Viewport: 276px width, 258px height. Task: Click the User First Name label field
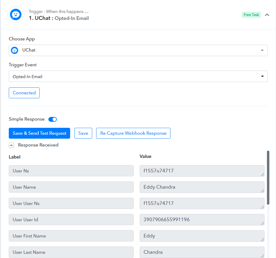point(71,236)
